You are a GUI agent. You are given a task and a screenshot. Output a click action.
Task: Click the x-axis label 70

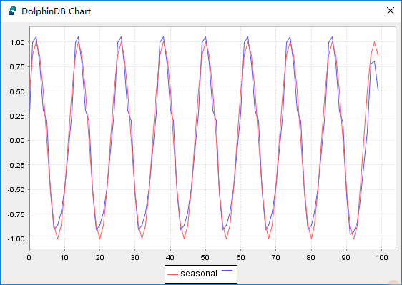coord(275,257)
